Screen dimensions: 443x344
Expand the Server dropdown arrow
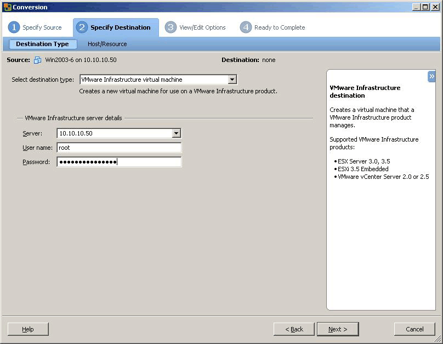[177, 133]
